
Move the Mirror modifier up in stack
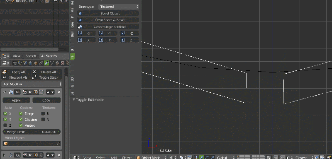pos(48,92)
